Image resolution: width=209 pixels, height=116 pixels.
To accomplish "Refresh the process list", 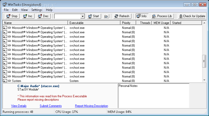I will click(122, 16).
